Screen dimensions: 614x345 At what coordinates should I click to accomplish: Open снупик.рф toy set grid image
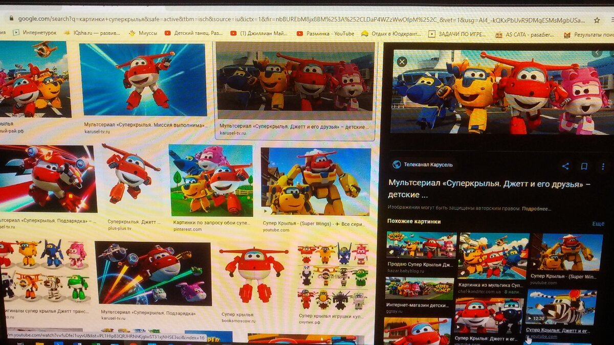point(333,276)
